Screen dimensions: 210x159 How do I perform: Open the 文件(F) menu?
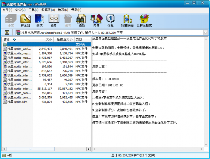tap(7, 10)
